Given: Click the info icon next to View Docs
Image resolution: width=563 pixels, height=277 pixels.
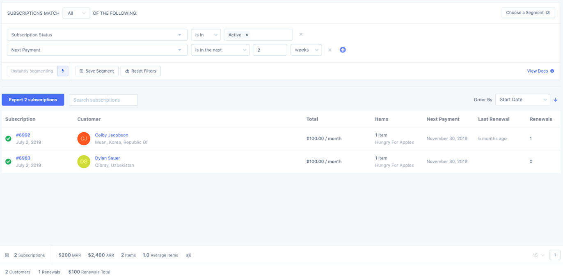Looking at the screenshot, I should pyautogui.click(x=553, y=71).
